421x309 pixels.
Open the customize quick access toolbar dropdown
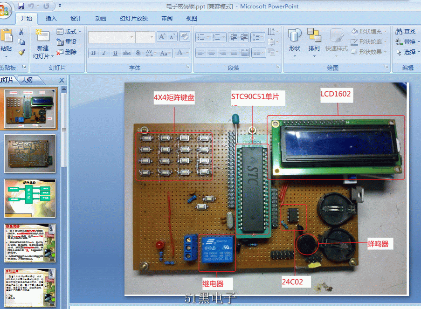60,6
